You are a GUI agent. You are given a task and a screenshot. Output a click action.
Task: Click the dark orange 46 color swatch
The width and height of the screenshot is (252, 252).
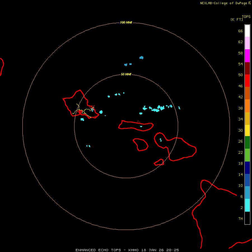[x=247, y=93]
